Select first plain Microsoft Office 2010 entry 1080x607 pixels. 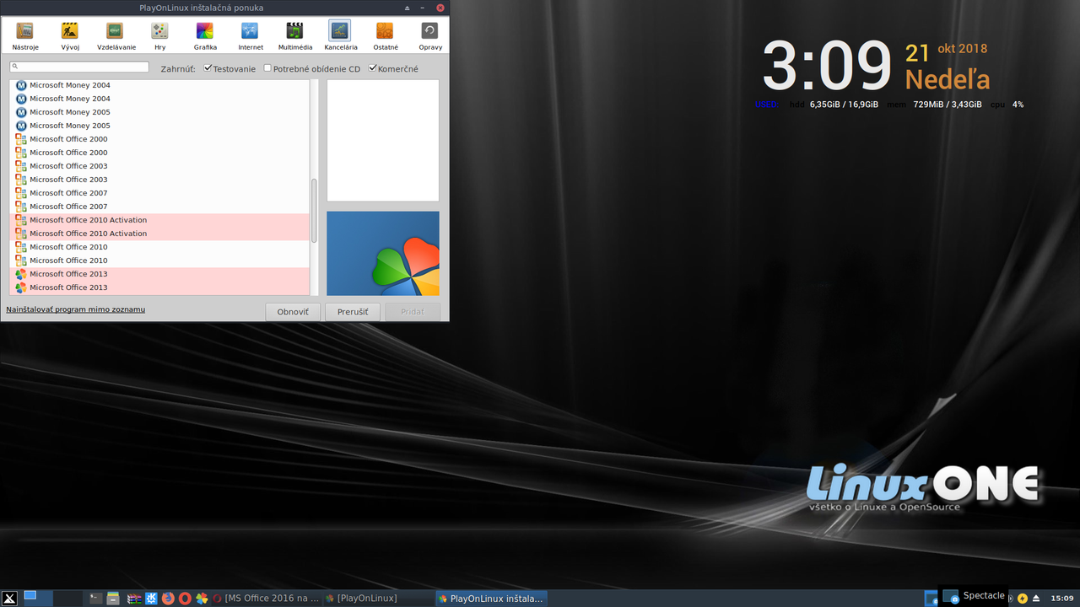(x=160, y=247)
